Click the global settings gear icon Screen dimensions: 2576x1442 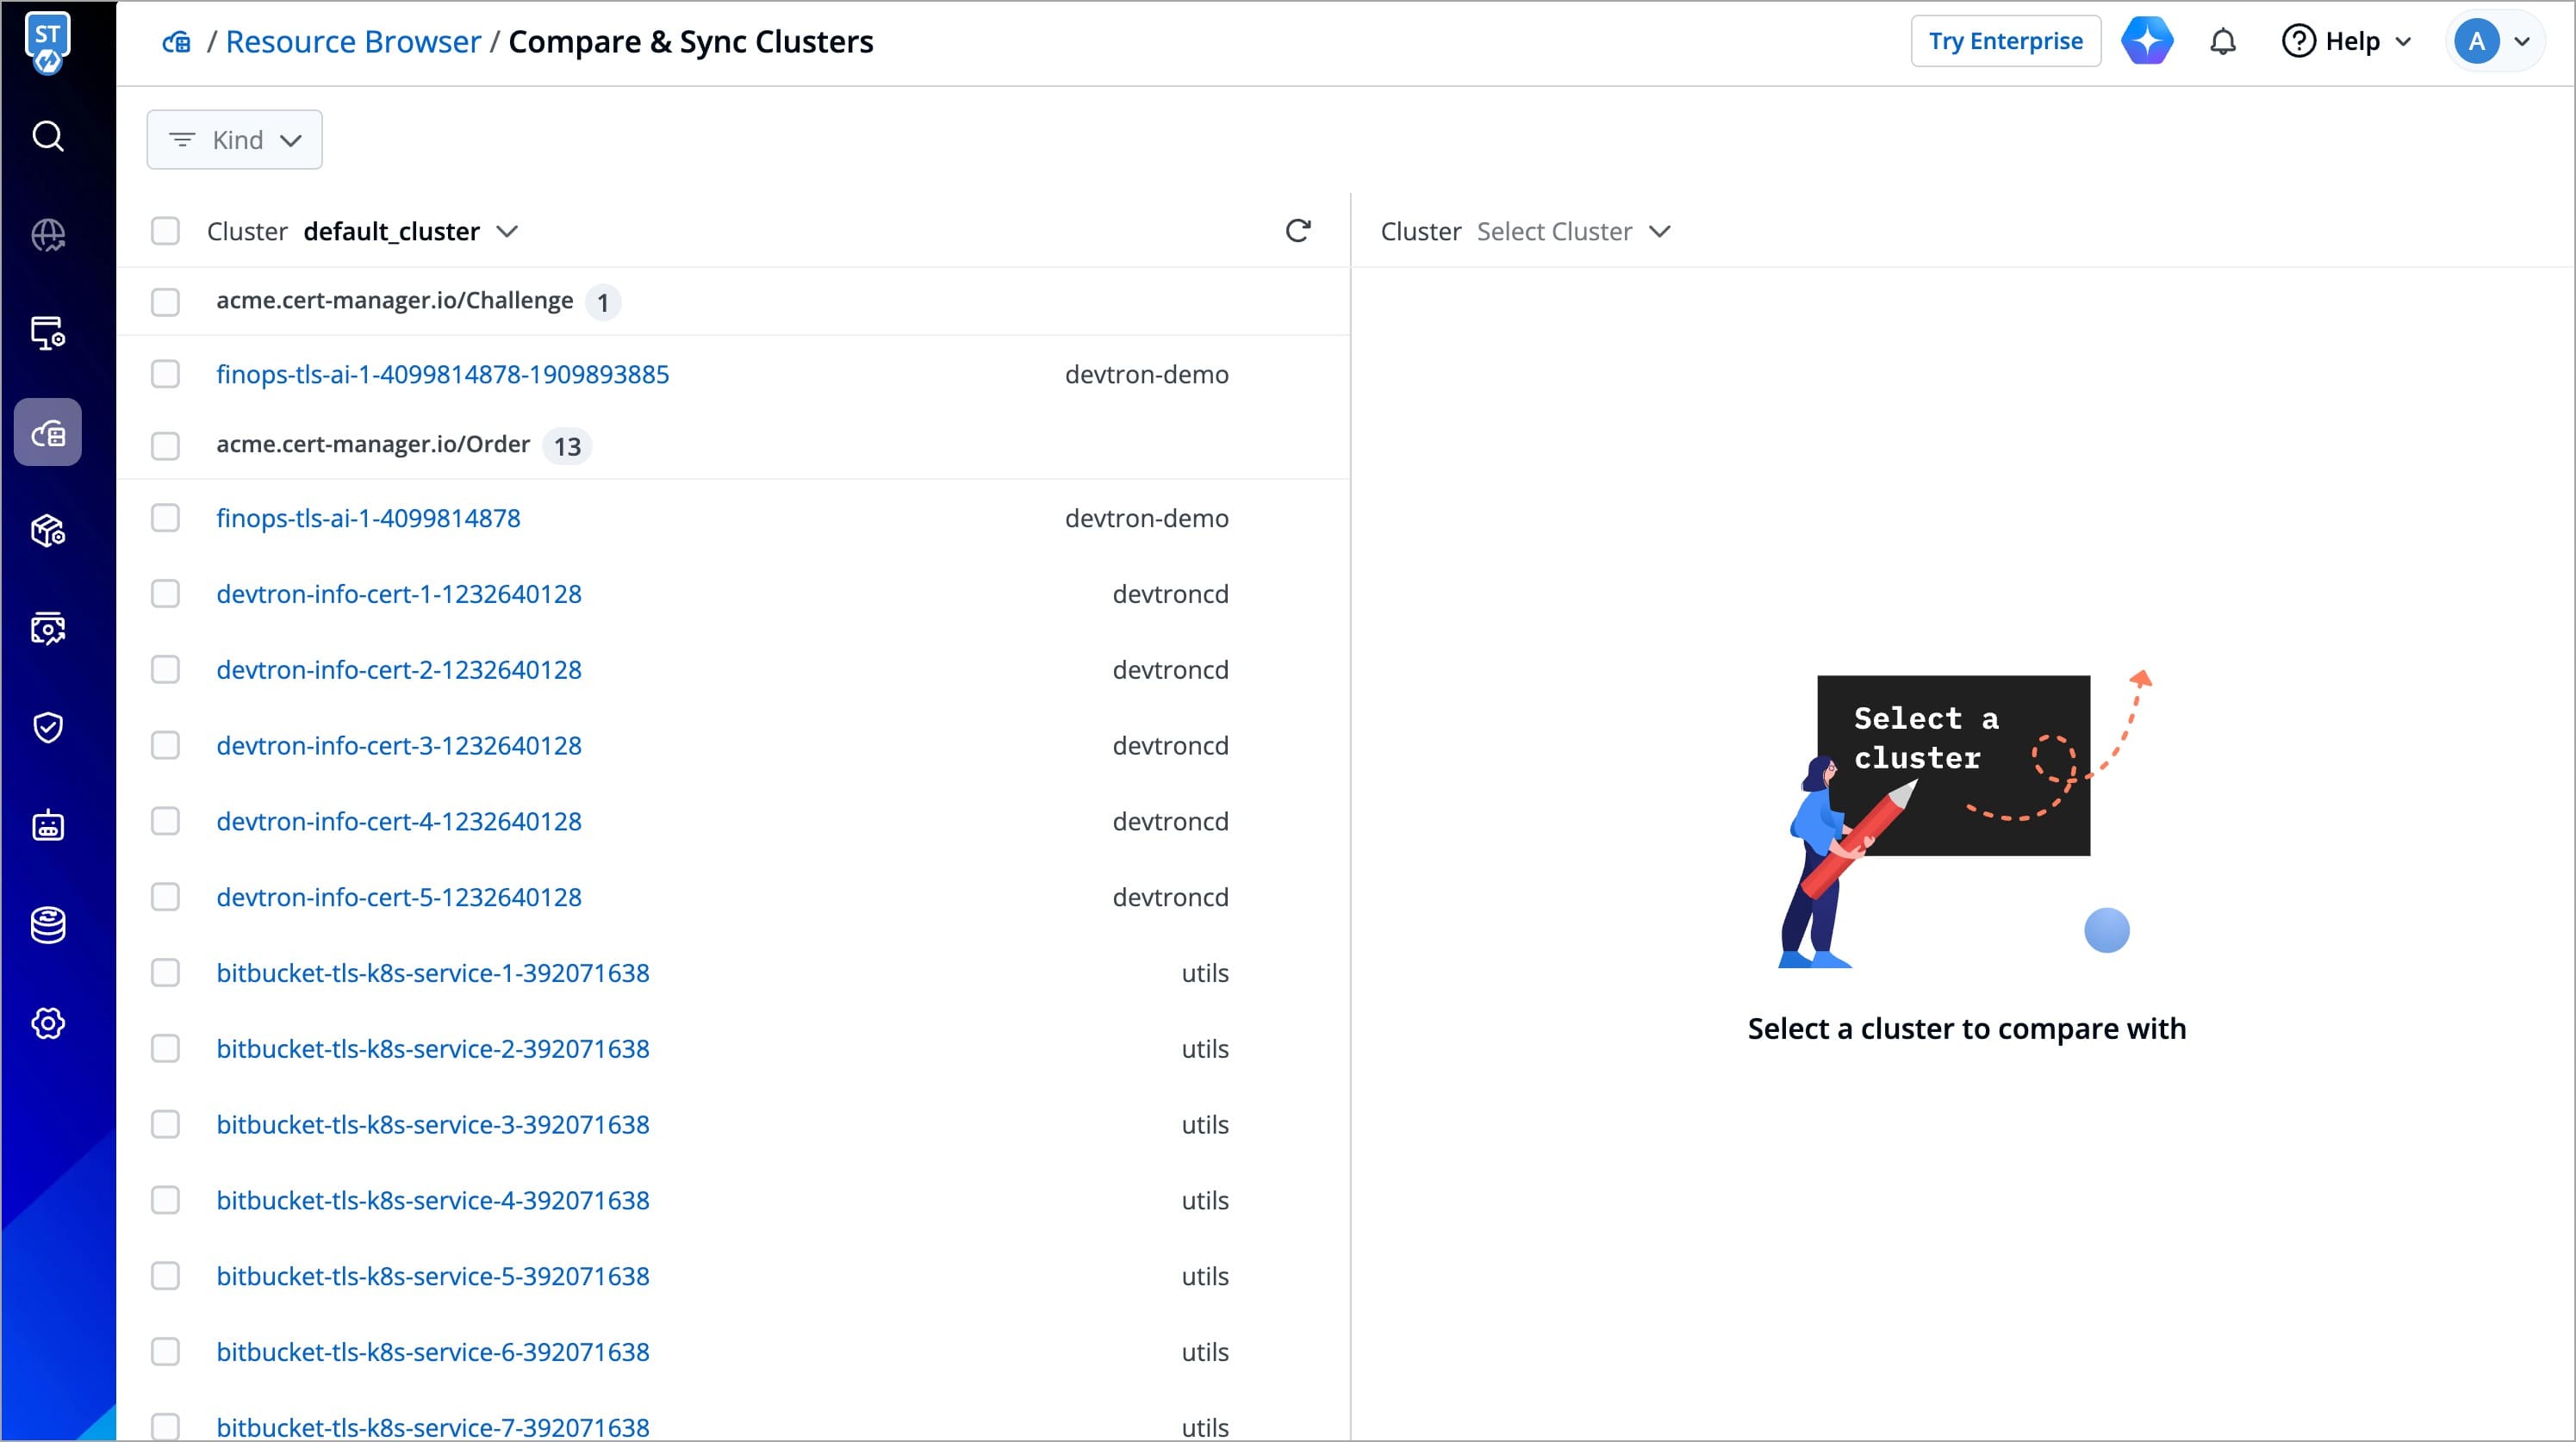(x=48, y=1023)
